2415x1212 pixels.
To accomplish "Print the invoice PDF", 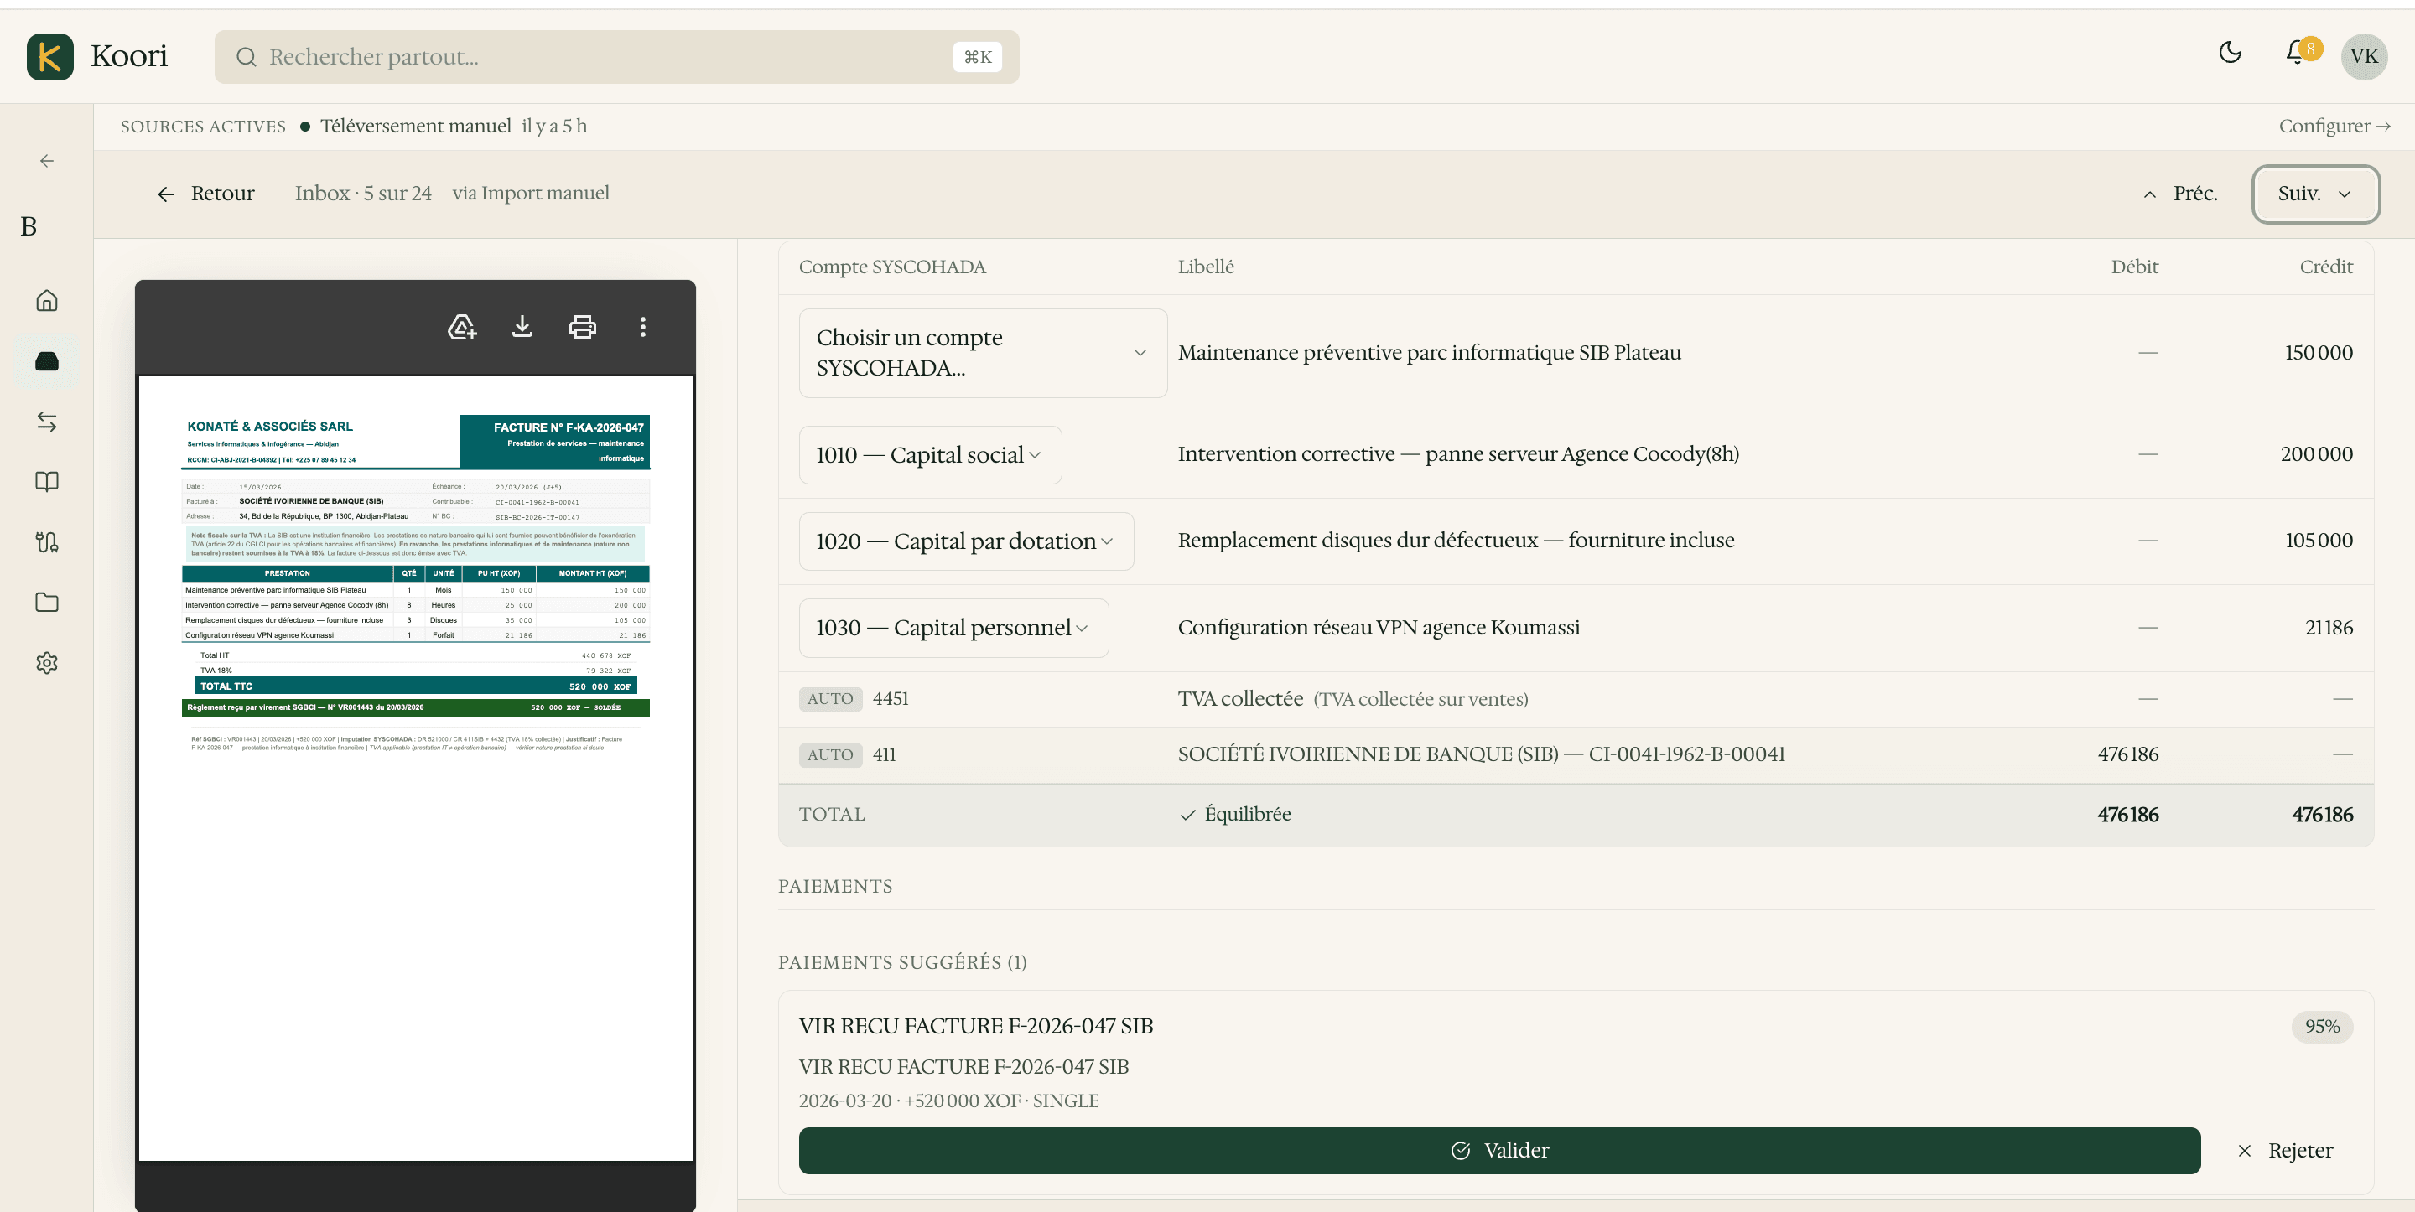I will (582, 326).
